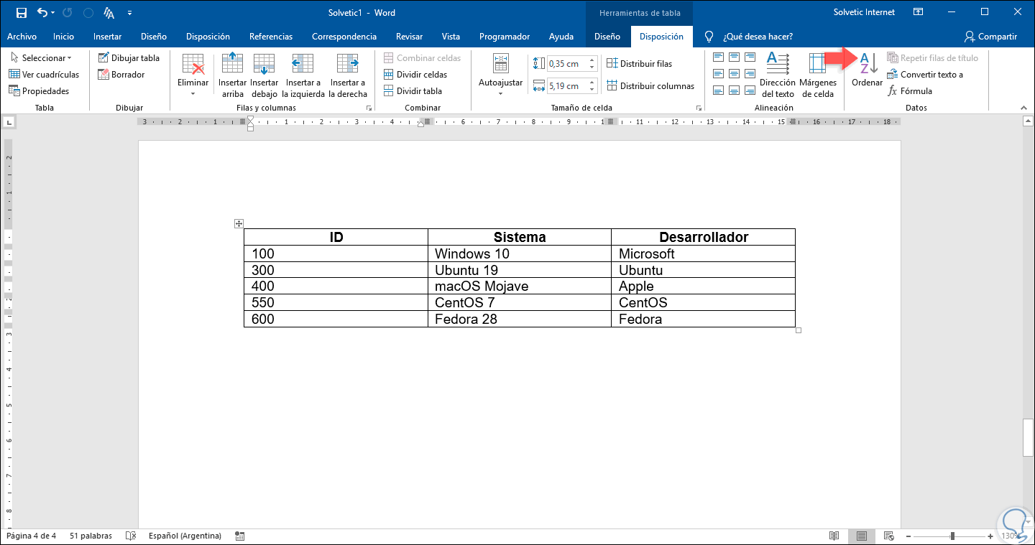Screen dimensions: 1035x545
Task: Align cell text center right
Action: (750, 73)
